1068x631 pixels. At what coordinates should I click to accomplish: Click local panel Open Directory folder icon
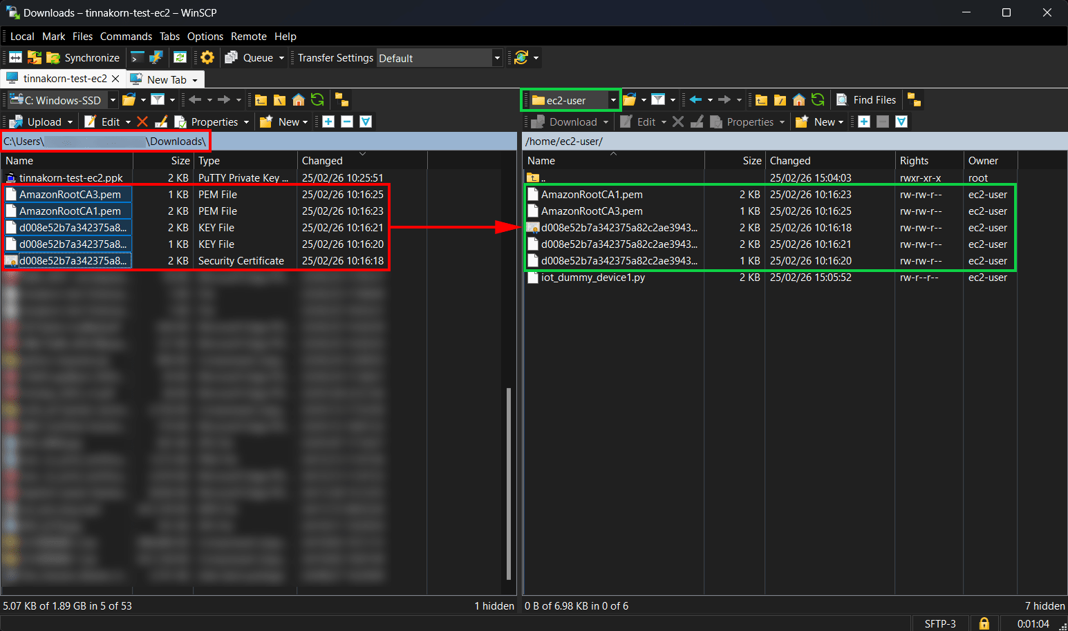(x=129, y=100)
